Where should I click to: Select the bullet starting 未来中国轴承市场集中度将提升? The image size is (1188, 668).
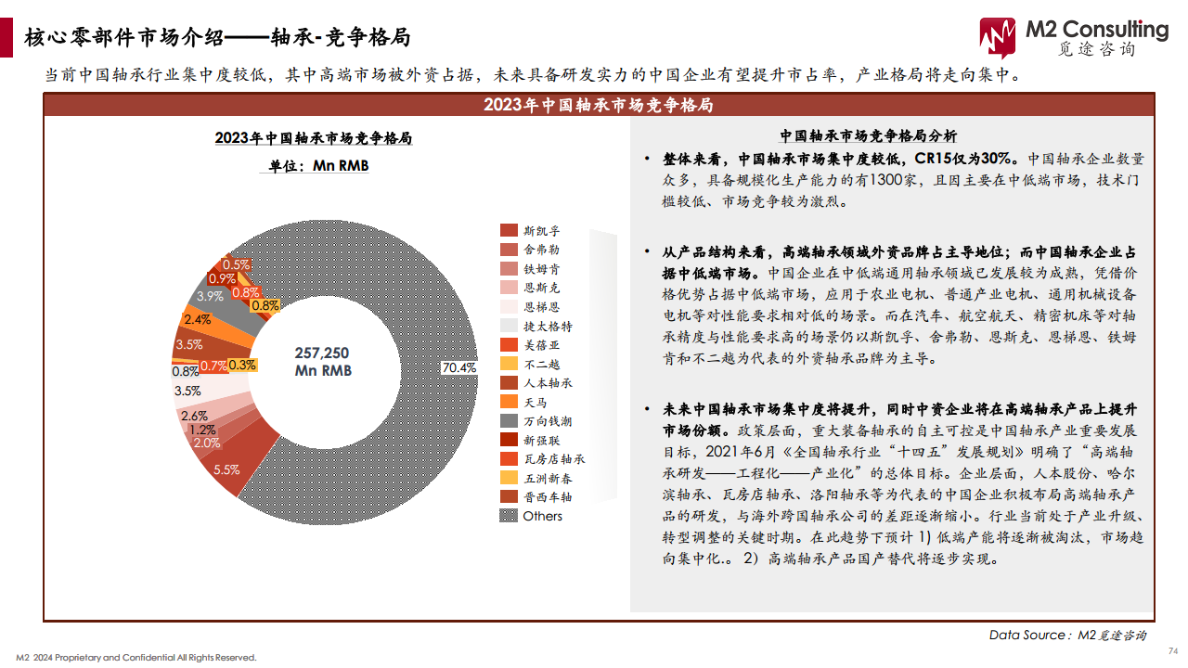895,484
